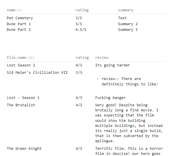Viewport: 184px width, 156px height.
Task: Click the Summary 2 cell
Action: click(128, 24)
